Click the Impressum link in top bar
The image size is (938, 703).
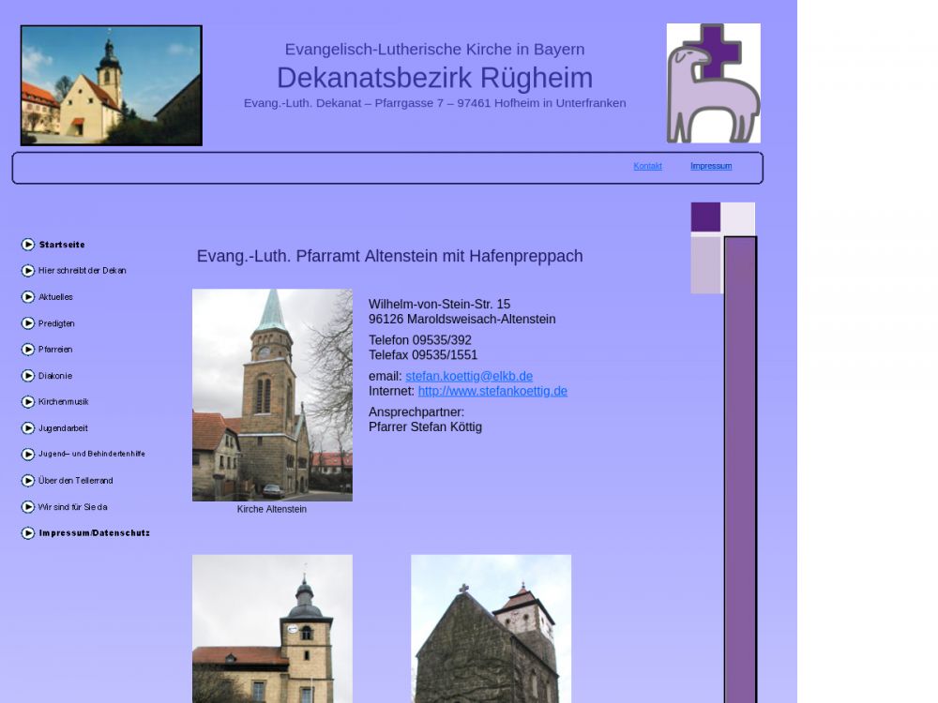(x=711, y=167)
